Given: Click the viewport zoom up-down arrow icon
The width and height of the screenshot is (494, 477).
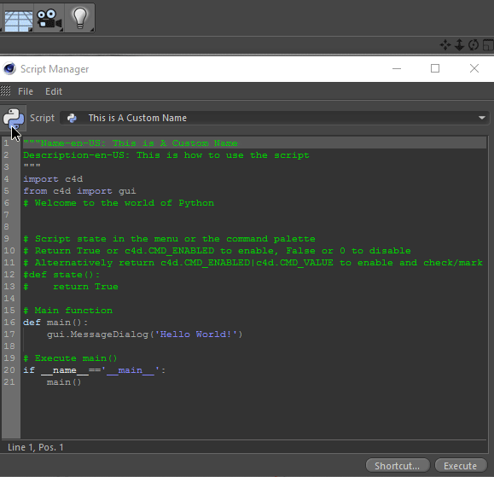Looking at the screenshot, I should pos(459,45).
